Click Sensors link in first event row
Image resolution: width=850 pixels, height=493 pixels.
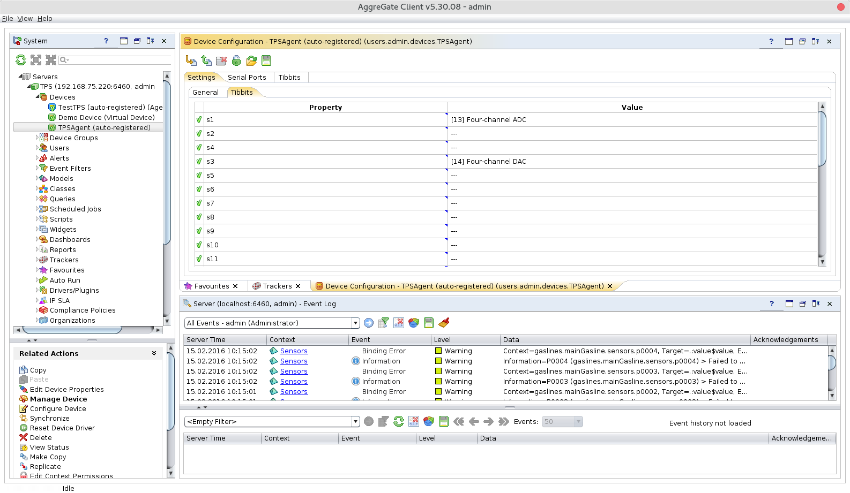(x=294, y=351)
